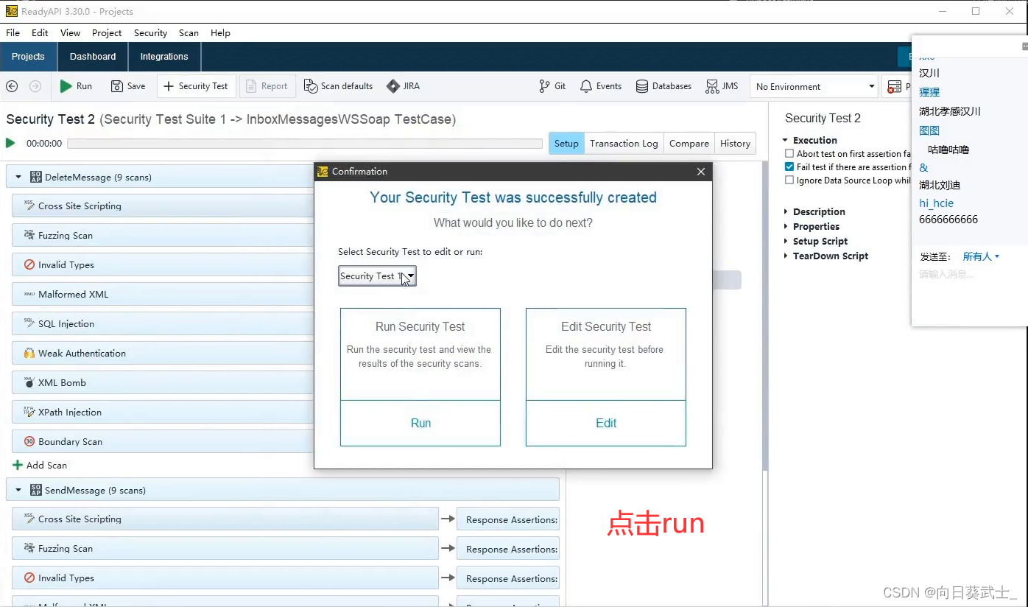
Task: Select the XPath Injection scan row
Action: pos(163,413)
